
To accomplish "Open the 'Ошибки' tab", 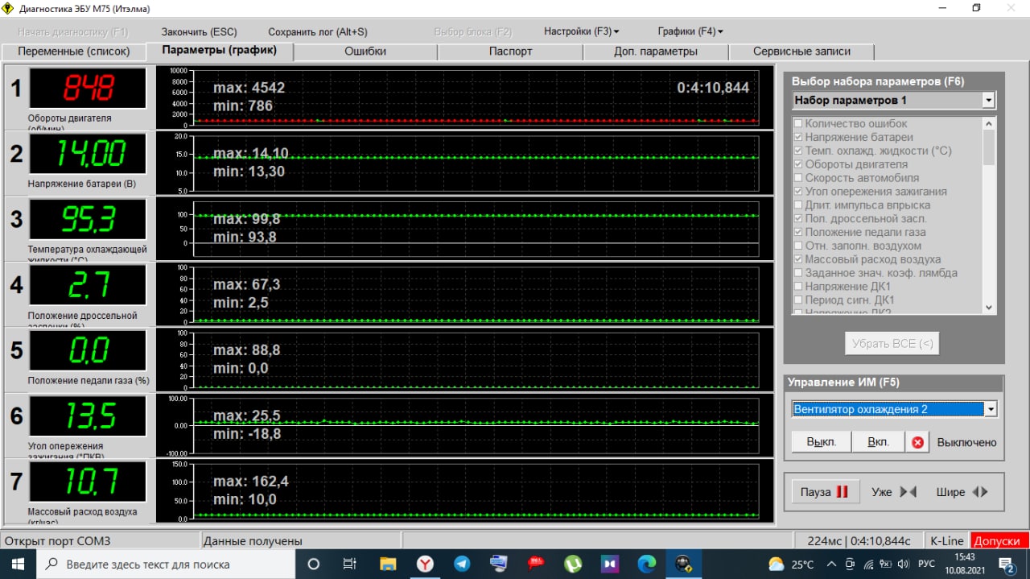I will click(x=365, y=52).
